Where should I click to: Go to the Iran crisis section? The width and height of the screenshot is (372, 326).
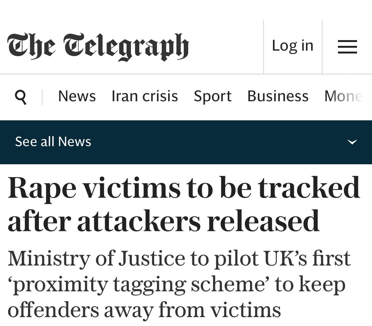(145, 96)
